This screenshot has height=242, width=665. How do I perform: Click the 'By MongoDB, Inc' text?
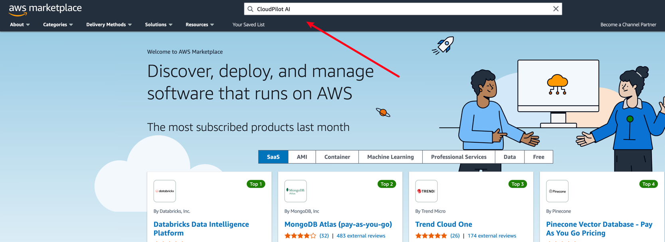(x=302, y=211)
